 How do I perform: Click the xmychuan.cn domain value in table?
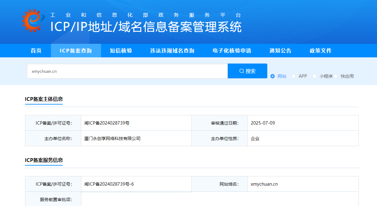click(264, 184)
